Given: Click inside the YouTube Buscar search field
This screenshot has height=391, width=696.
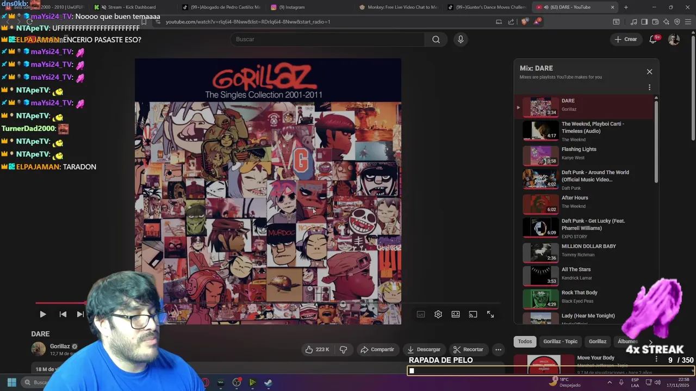Looking at the screenshot, I should (328, 39).
